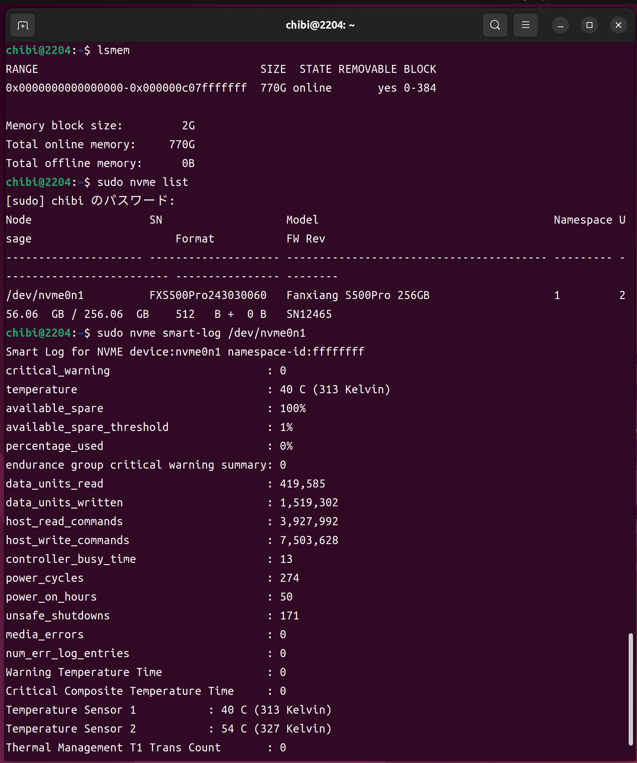Image resolution: width=637 pixels, height=763 pixels.
Task: Maximize the terminal window
Action: tap(589, 25)
